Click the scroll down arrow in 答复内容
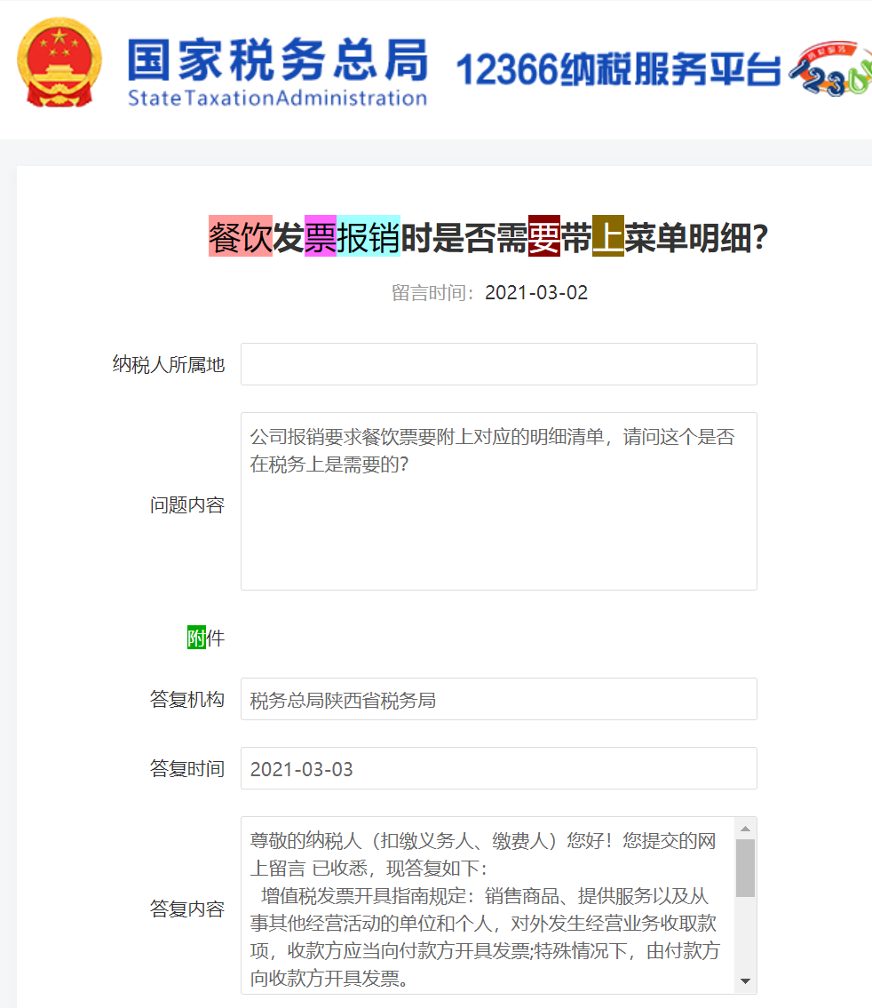The width and height of the screenshot is (872, 1008). click(x=745, y=981)
